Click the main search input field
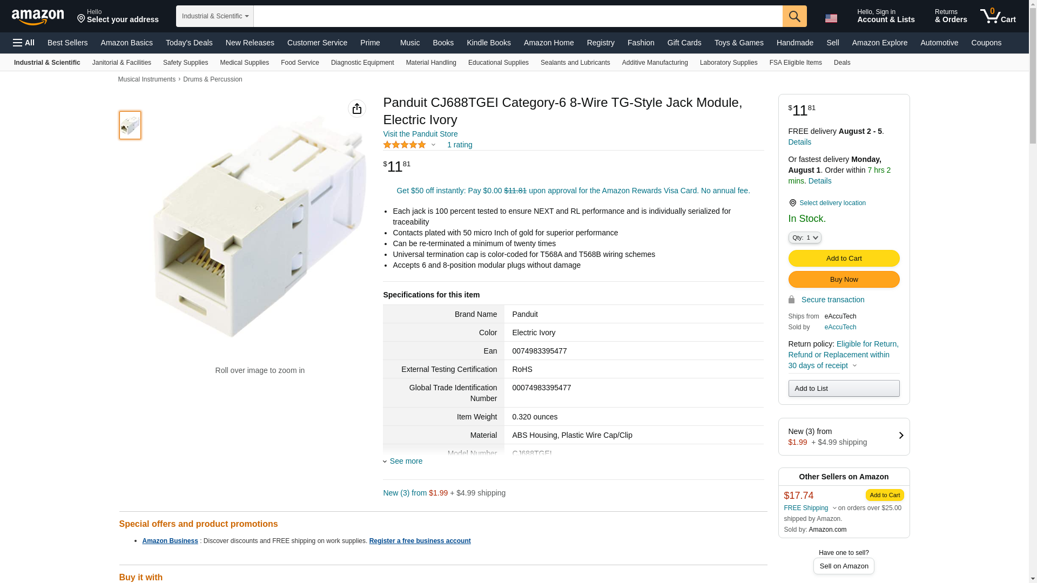The image size is (1037, 583). click(x=517, y=16)
